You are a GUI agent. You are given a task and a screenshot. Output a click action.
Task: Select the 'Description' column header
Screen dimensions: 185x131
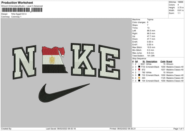(x=152, y=61)
